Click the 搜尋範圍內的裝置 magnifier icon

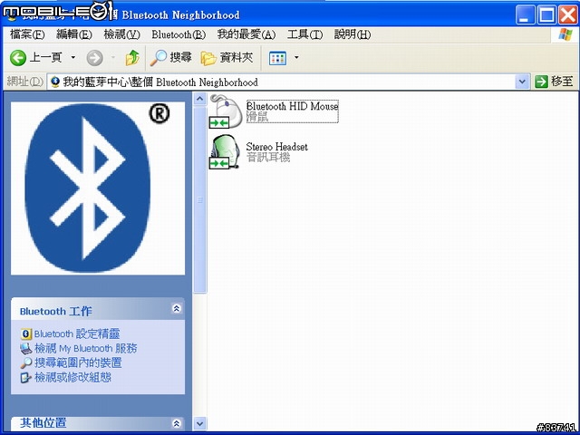click(26, 362)
